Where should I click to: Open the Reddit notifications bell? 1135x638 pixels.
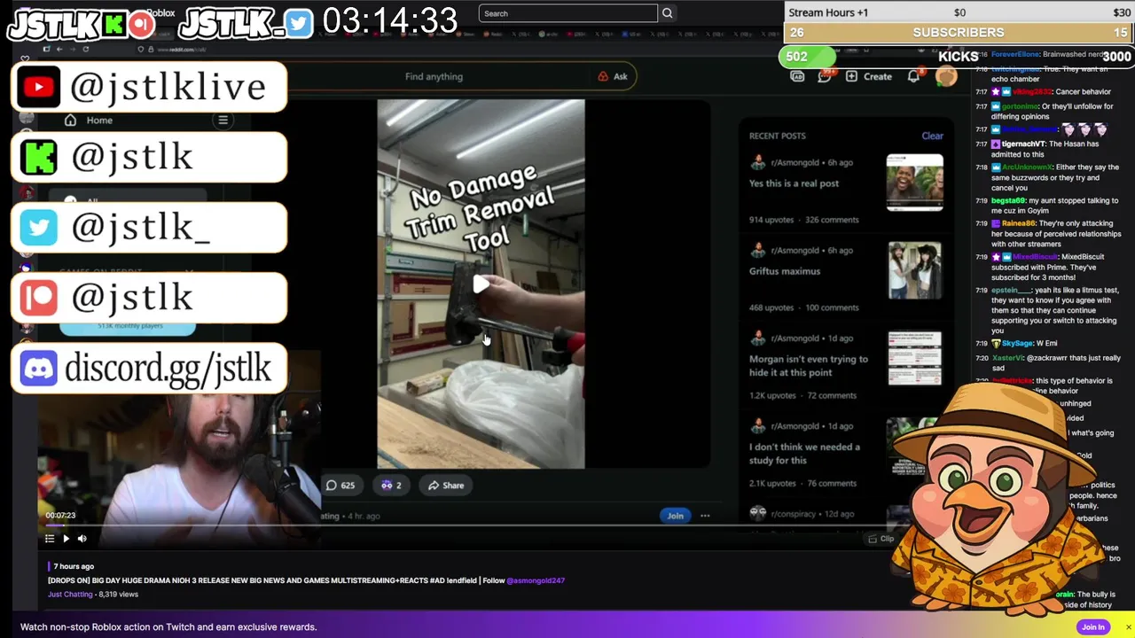point(913,76)
